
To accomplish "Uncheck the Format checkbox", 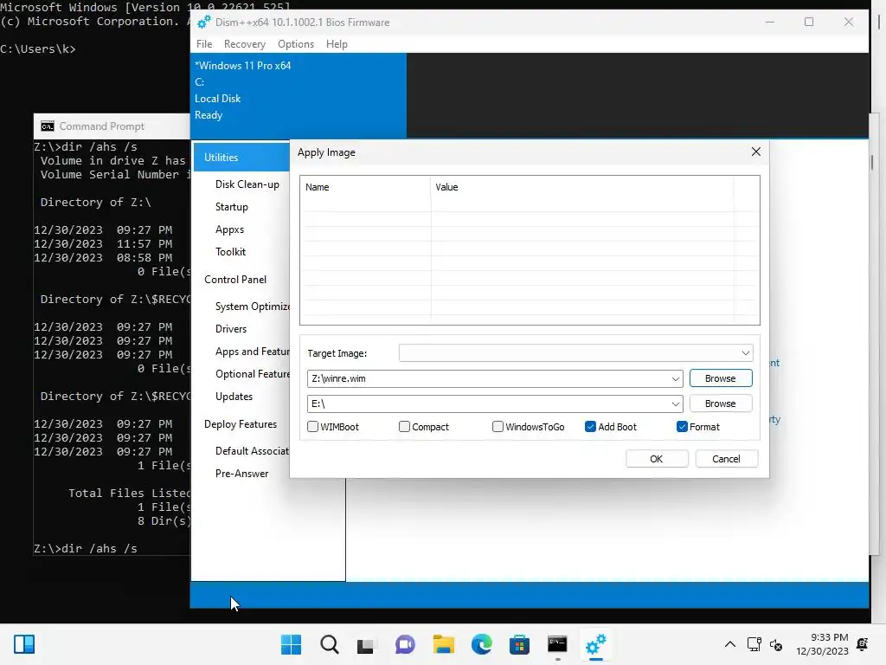I will click(682, 427).
